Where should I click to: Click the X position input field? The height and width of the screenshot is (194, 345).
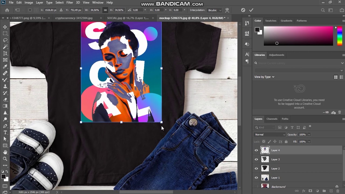click(x=50, y=10)
